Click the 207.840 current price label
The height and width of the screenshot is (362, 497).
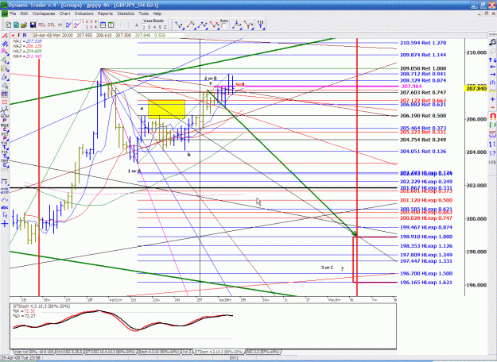tap(476, 89)
